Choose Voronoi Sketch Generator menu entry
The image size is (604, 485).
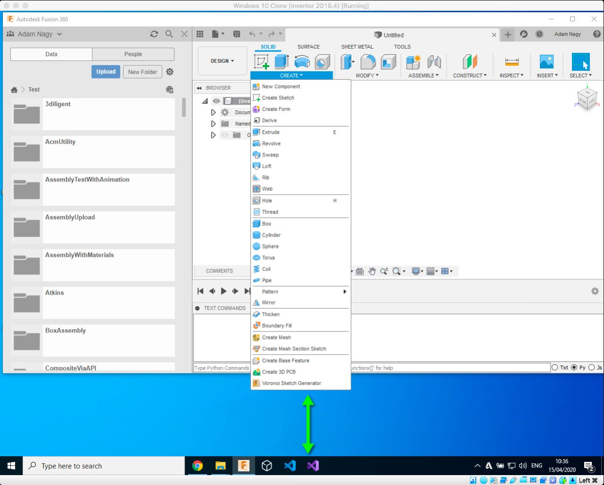301,383
